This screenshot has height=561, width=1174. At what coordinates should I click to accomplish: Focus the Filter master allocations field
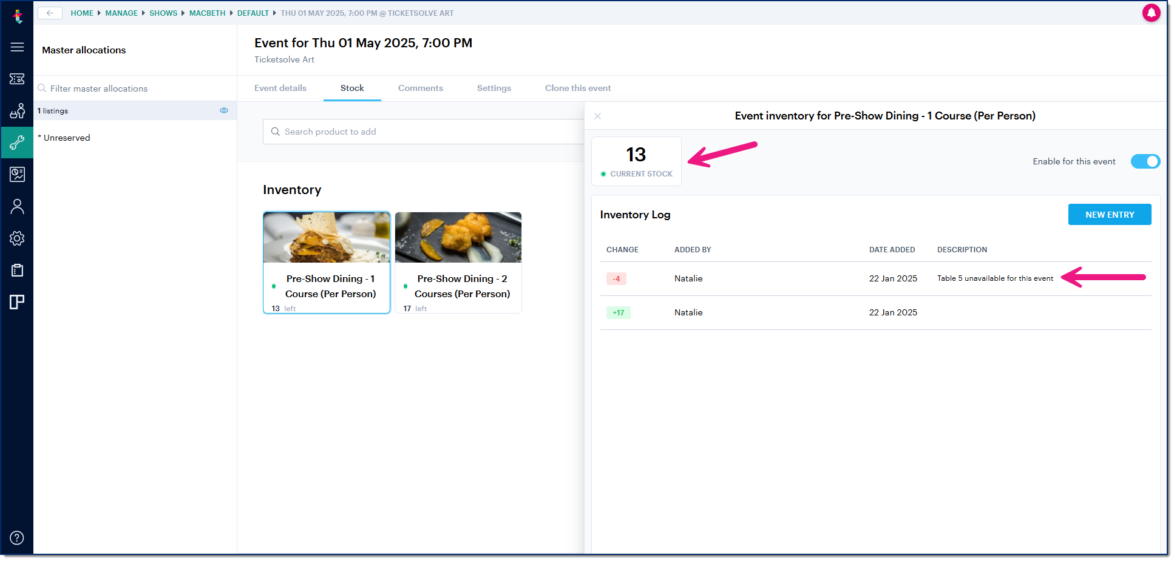(135, 89)
